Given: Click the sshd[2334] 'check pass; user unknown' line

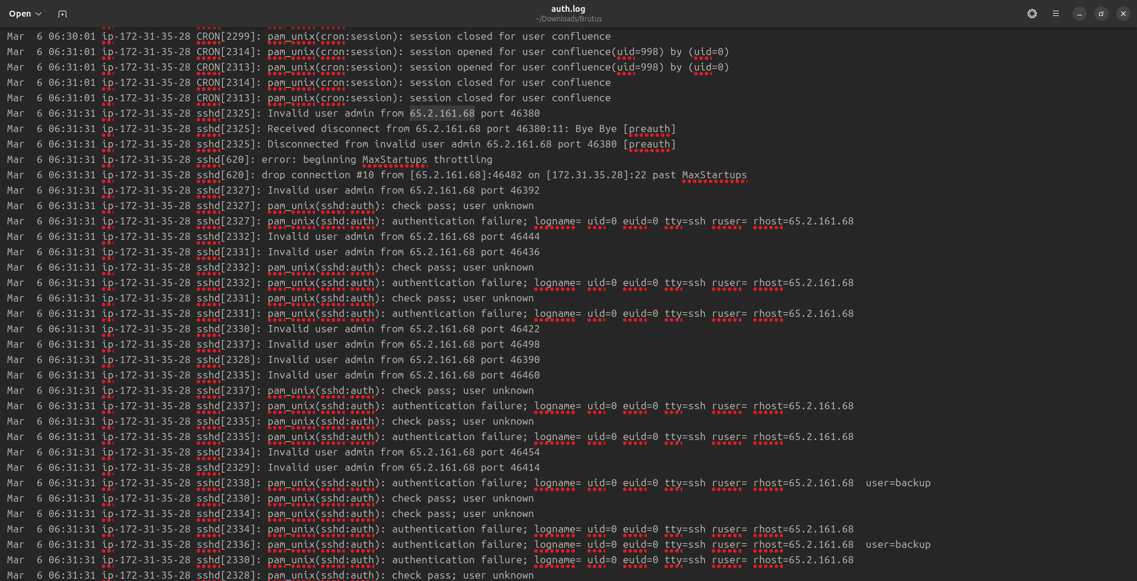Looking at the screenshot, I should pyautogui.click(x=271, y=514).
